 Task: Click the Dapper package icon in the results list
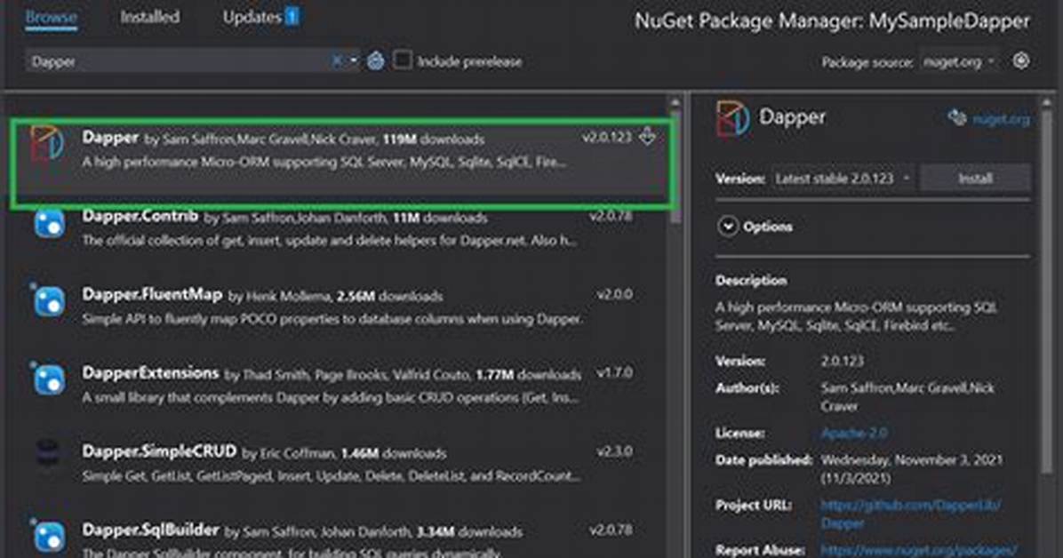[47, 144]
